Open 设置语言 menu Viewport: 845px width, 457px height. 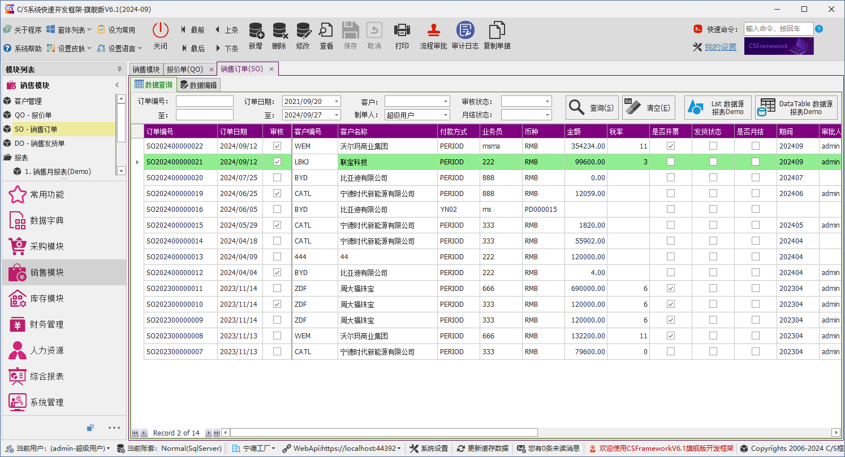(x=120, y=49)
